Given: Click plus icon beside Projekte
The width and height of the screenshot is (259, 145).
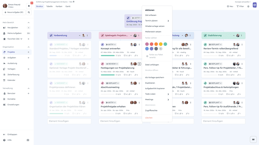Looking at the screenshot, I should 28,52.
